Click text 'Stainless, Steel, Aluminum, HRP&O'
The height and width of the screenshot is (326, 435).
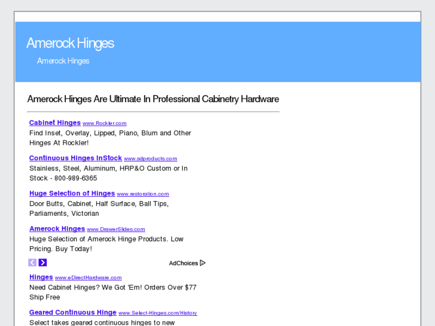(x=87, y=169)
